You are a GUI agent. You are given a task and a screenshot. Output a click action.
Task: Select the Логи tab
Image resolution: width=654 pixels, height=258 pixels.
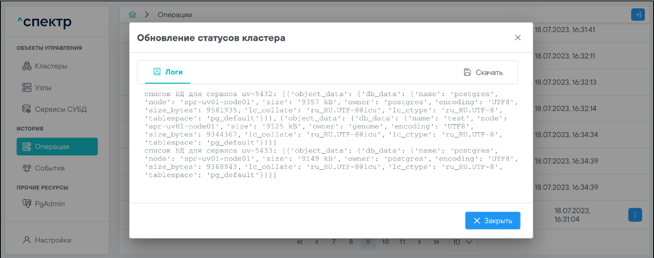tap(168, 72)
